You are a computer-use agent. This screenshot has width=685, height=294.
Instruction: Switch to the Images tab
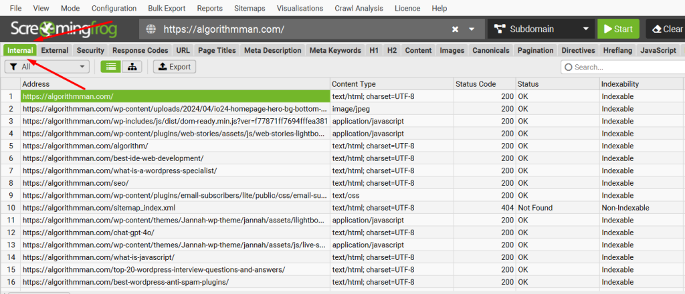point(452,50)
